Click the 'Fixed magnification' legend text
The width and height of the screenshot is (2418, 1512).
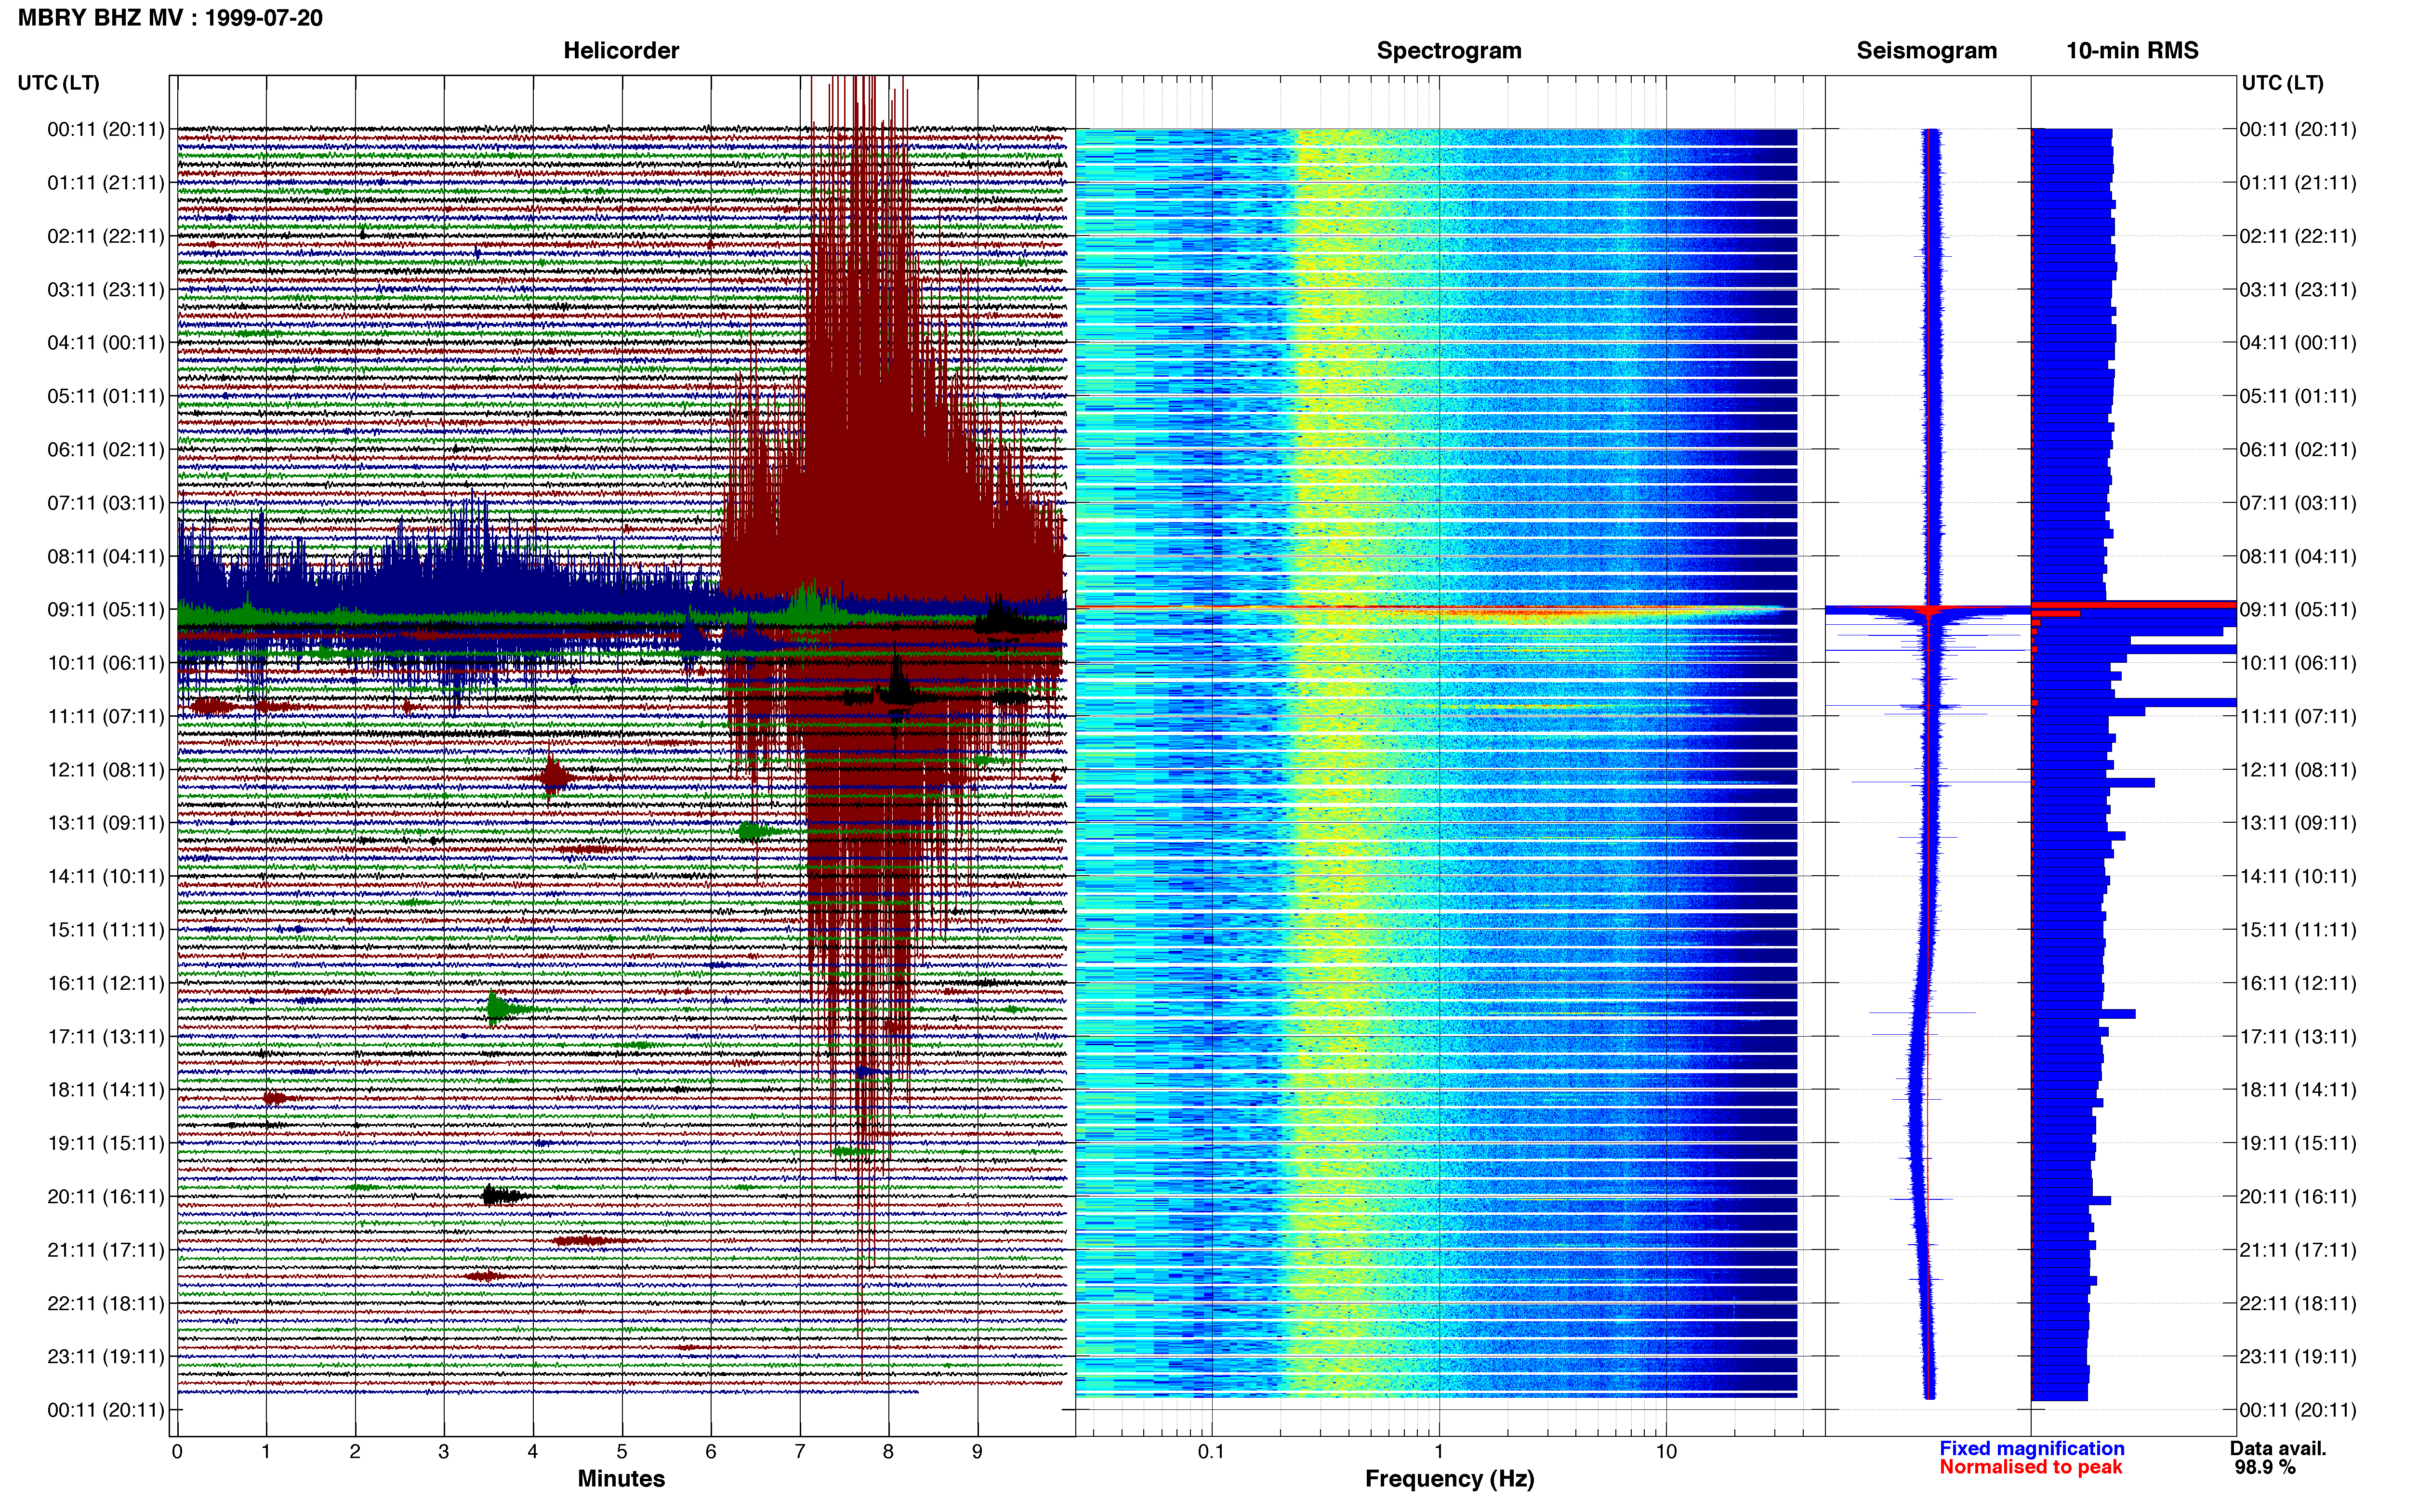pos(2032,1448)
